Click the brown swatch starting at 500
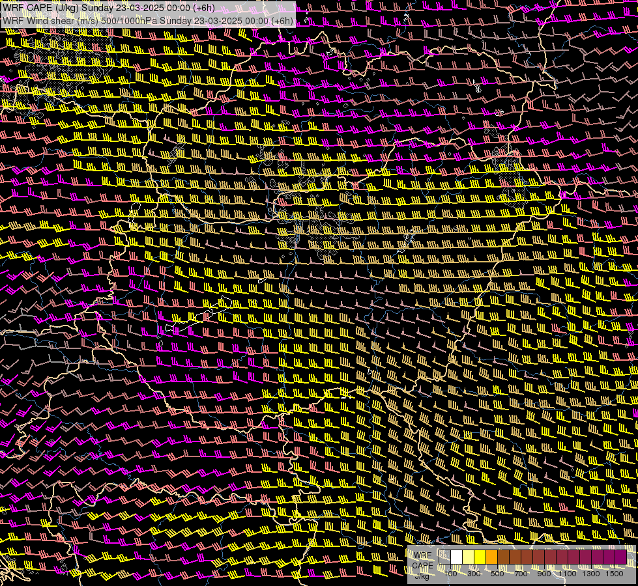Screen dimensions: 638x586 click(x=504, y=557)
